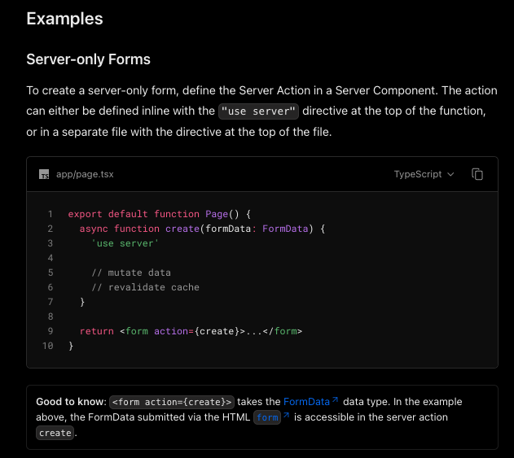Click the TS file icon beside app/page.tsx

44,174
